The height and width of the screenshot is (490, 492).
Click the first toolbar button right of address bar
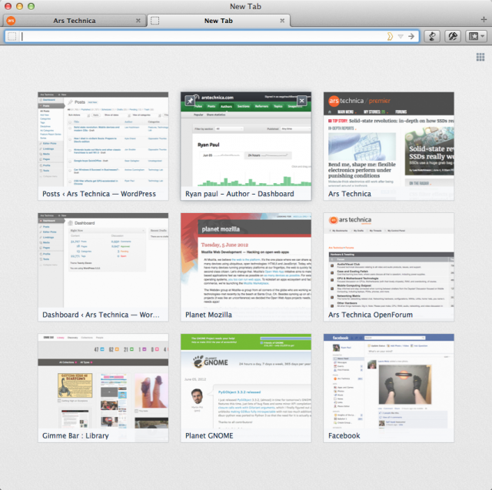432,36
